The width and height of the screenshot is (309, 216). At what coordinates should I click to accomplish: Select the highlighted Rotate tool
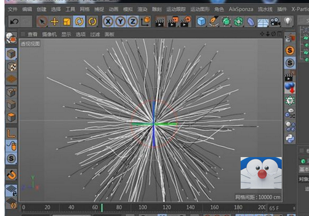pyautogui.click(x=79, y=21)
